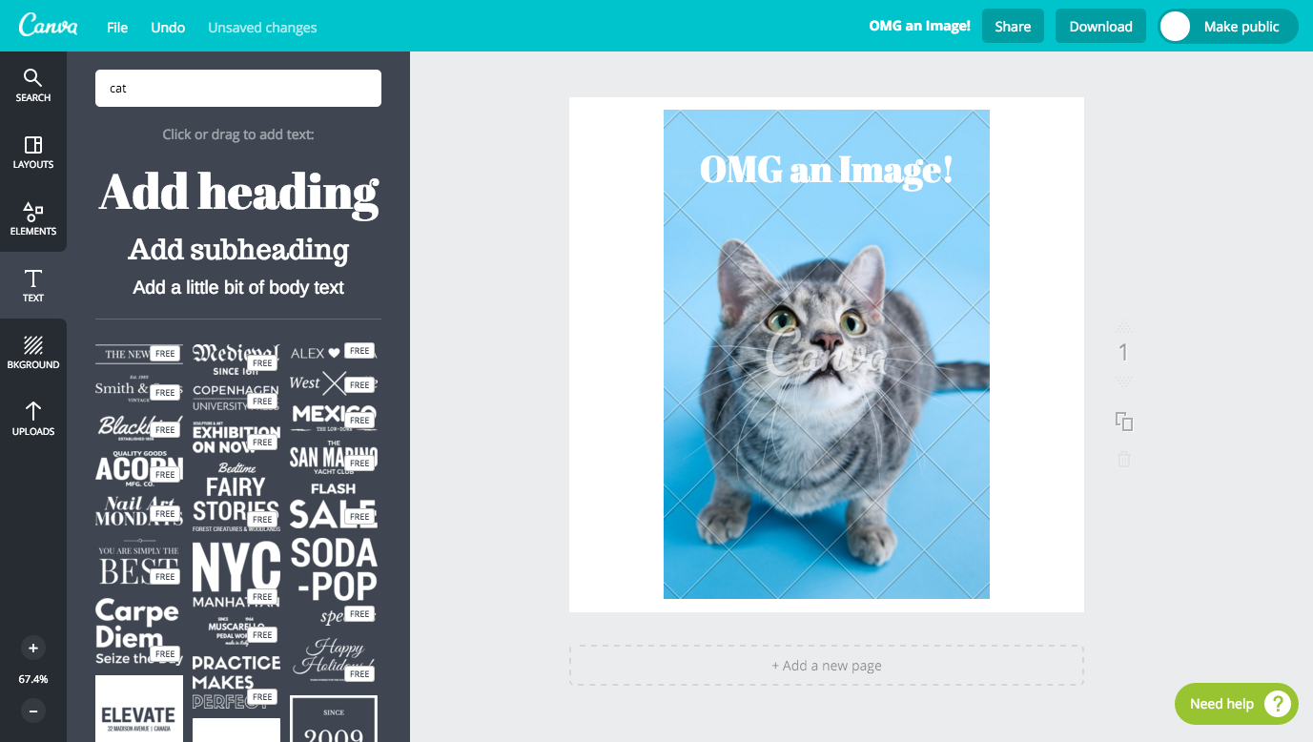Click the Share button
This screenshot has width=1313, height=742.
click(x=1013, y=27)
